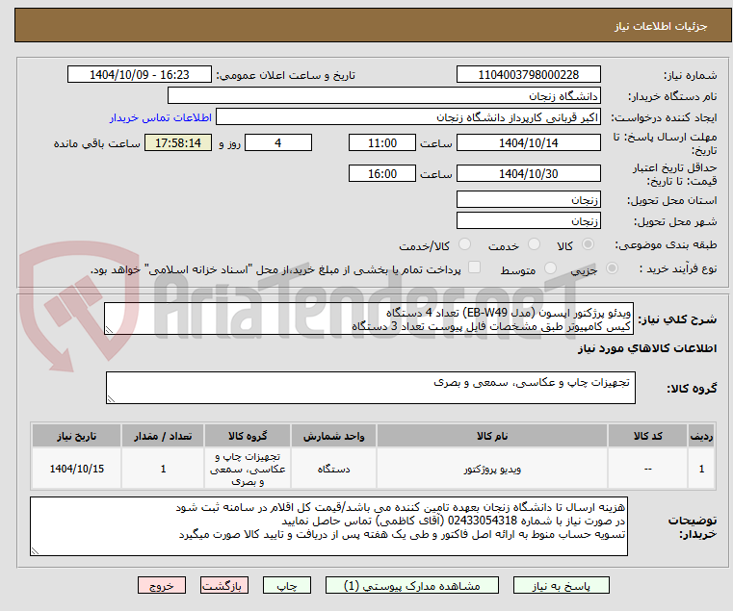Click the خروج exit button
The height and width of the screenshot is (611, 733).
pos(161,585)
